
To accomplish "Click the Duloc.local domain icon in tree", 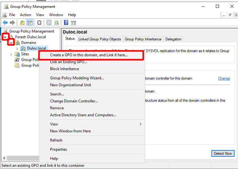I will pyautogui.click(x=23, y=48).
